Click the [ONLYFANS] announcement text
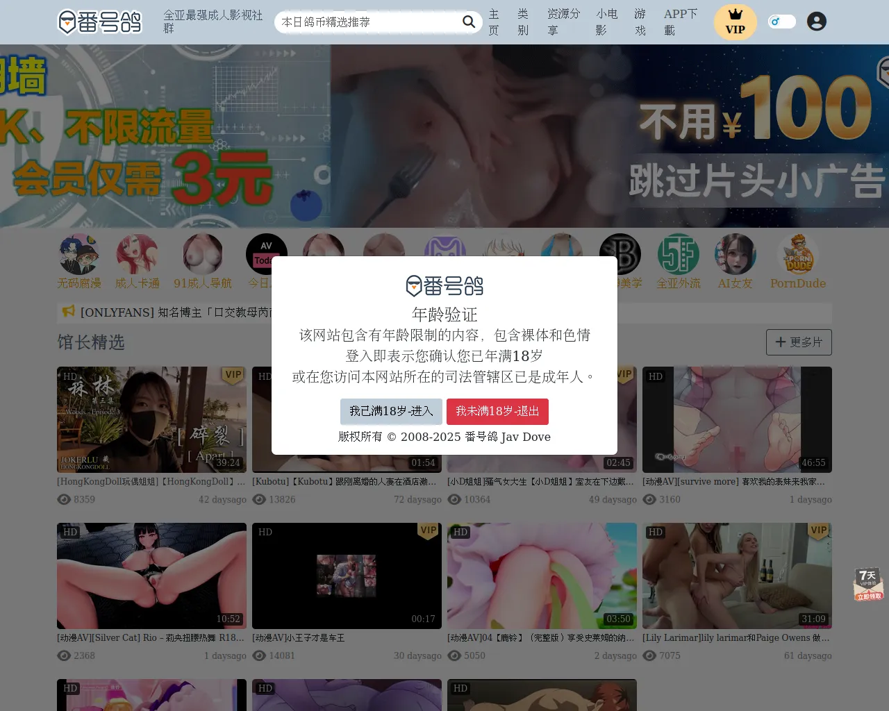 pyautogui.click(x=175, y=312)
